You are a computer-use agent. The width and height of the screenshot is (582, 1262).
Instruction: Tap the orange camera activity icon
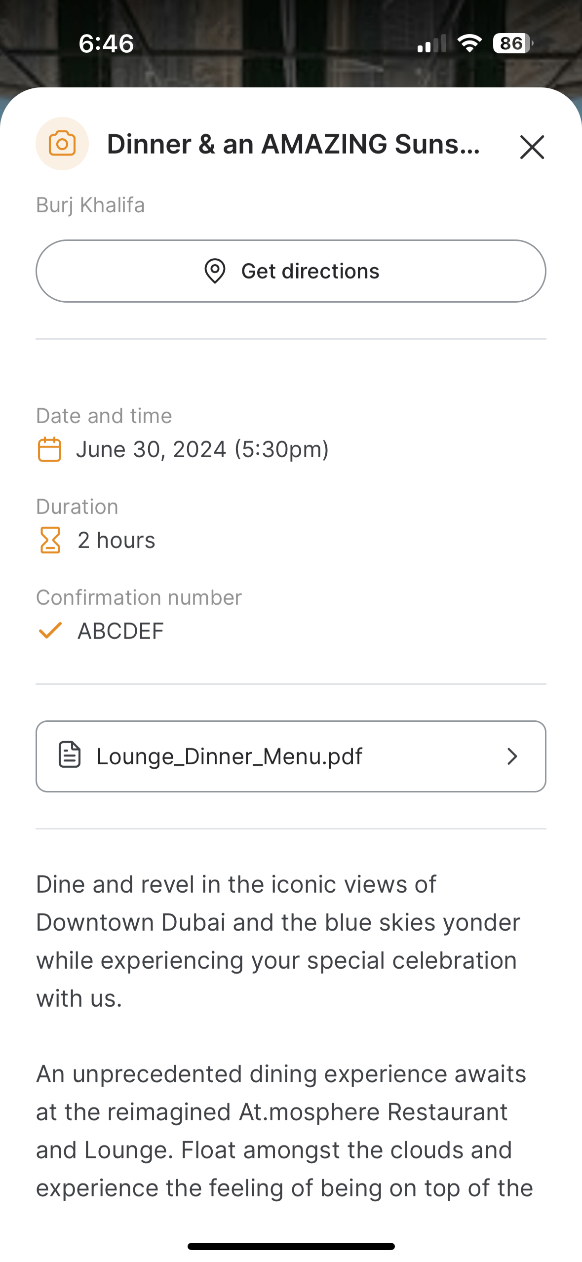pos(62,144)
